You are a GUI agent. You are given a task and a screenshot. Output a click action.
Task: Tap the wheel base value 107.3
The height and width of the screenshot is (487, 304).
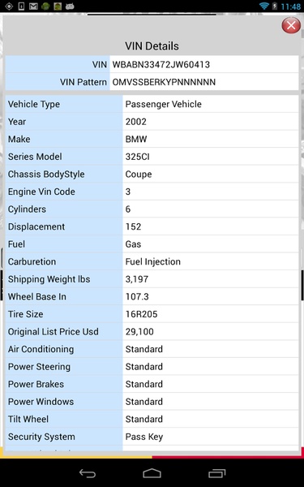137,296
